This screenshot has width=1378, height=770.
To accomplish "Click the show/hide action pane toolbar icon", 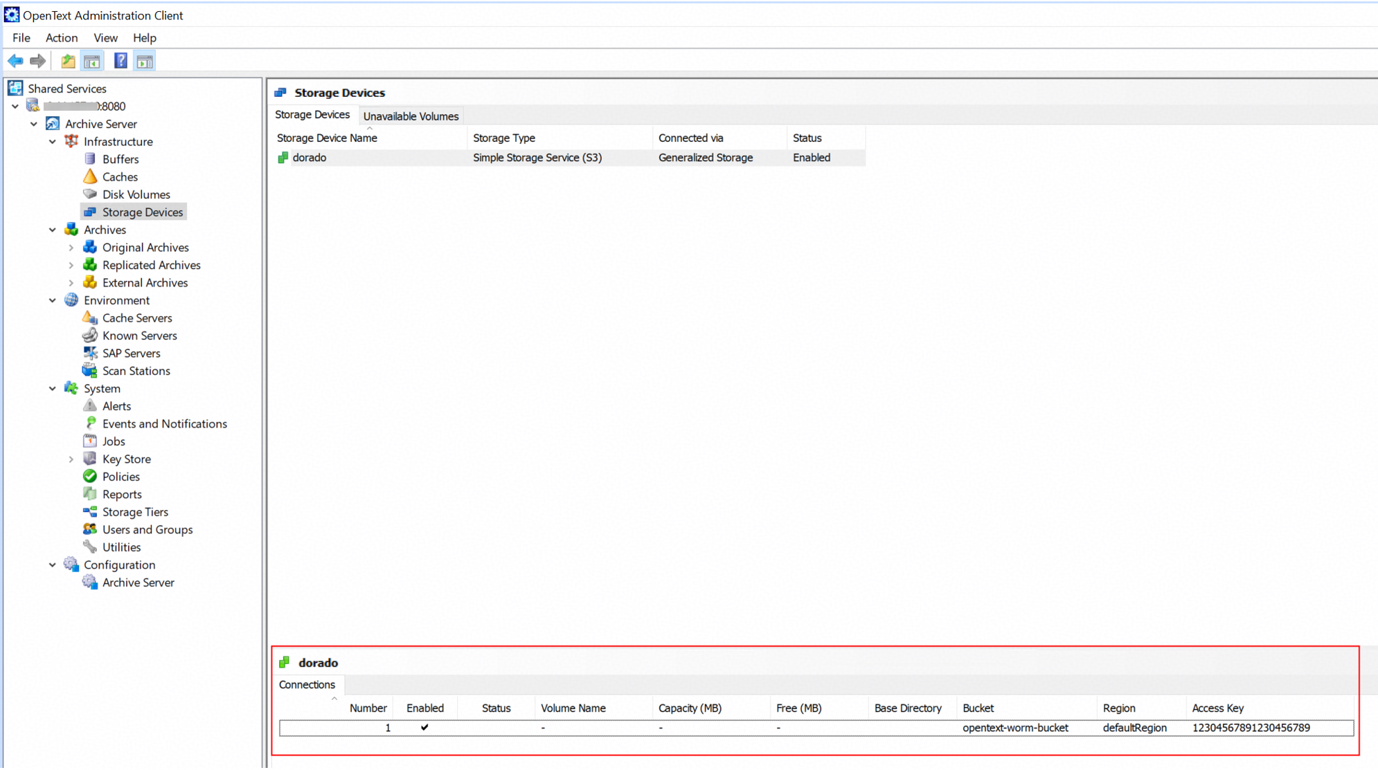I will (145, 62).
